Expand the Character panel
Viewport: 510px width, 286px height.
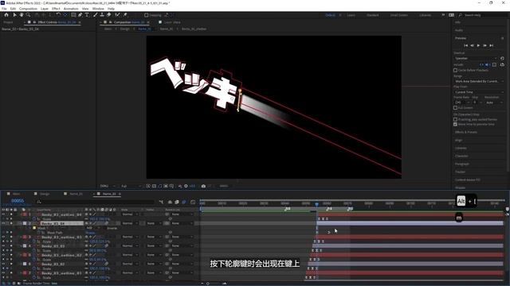tap(461, 156)
